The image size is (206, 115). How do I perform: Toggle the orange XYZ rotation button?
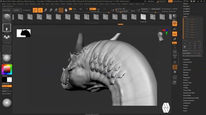coord(174,43)
